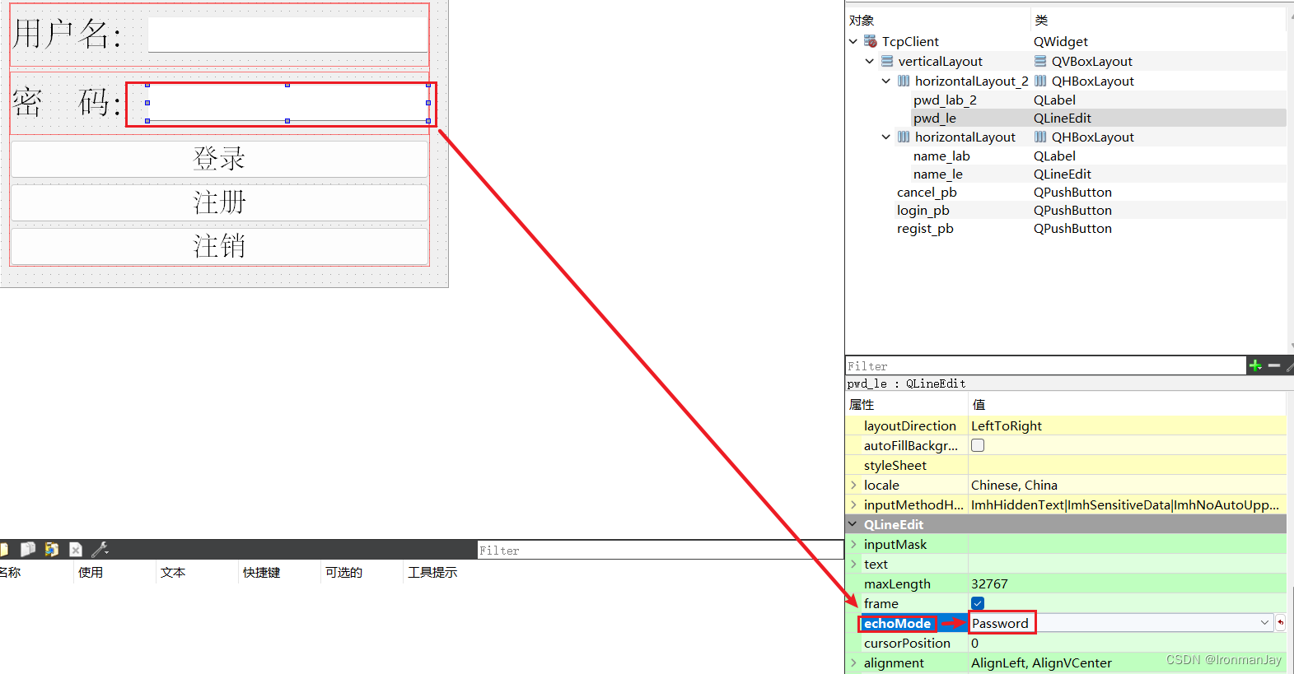Collapse the TcpClient tree node
Image resolution: width=1294 pixels, height=674 pixels.
pos(853,41)
